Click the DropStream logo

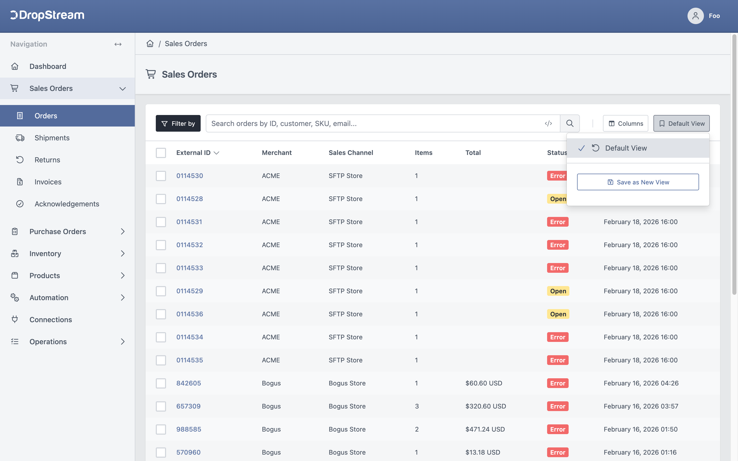click(47, 15)
